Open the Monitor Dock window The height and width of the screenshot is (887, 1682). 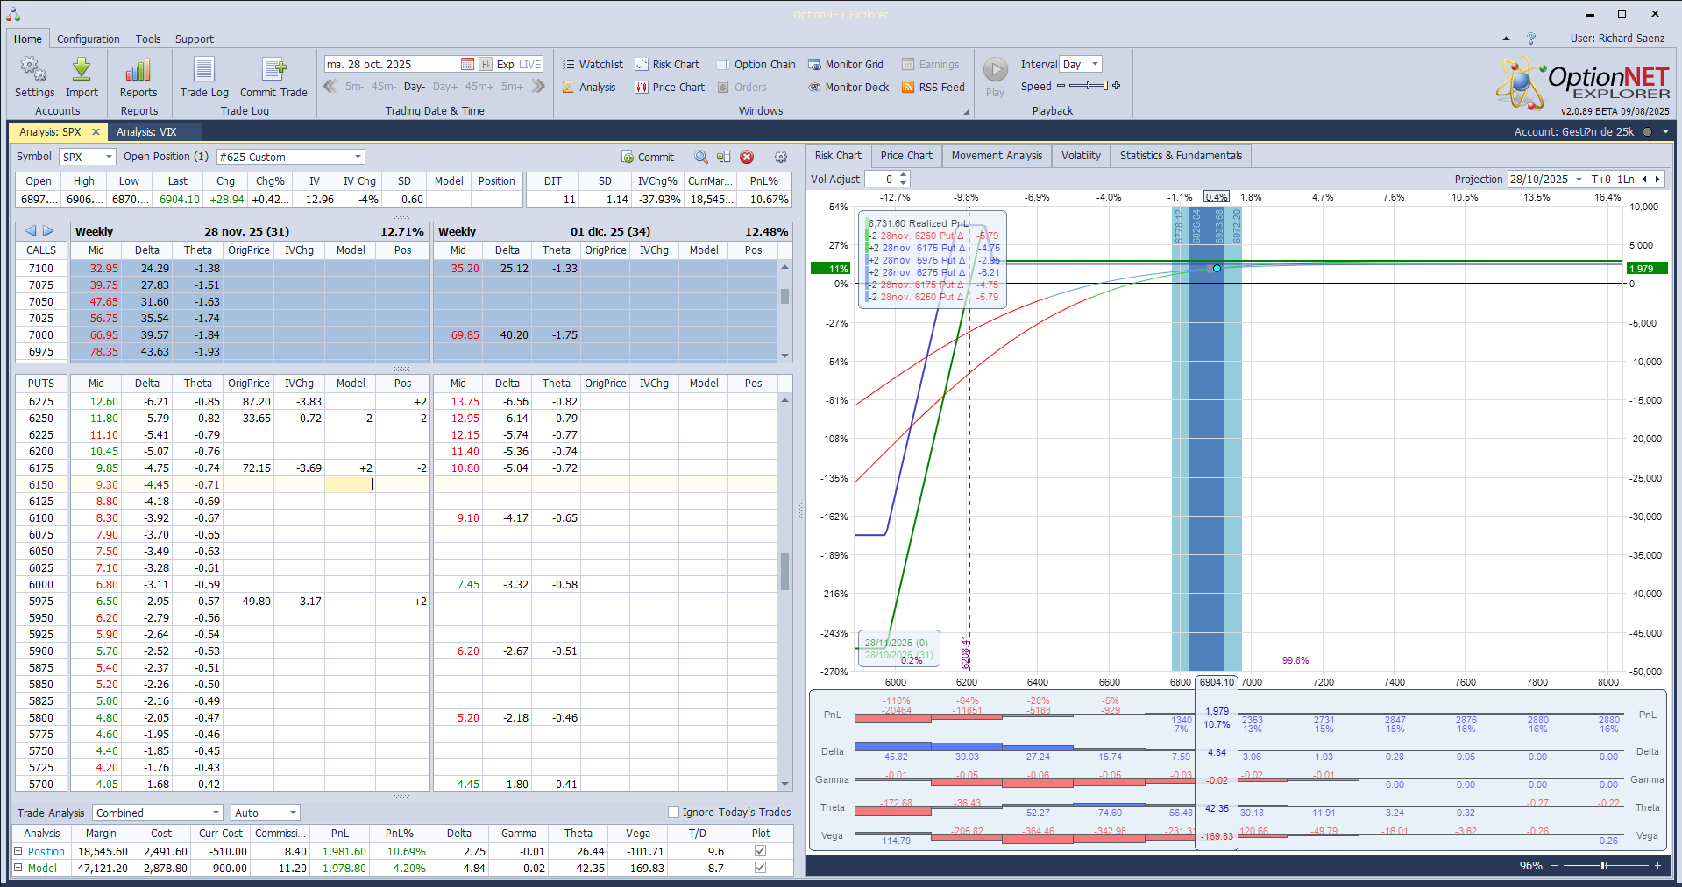pos(848,87)
